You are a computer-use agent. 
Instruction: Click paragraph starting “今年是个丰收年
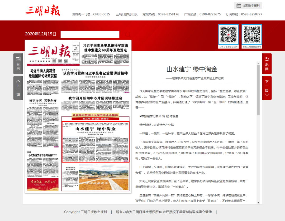(192, 150)
